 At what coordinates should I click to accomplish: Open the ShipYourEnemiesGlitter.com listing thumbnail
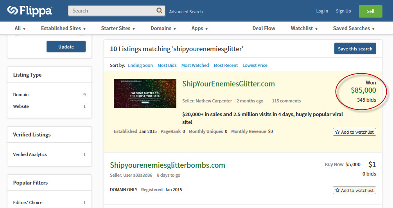[x=145, y=94]
